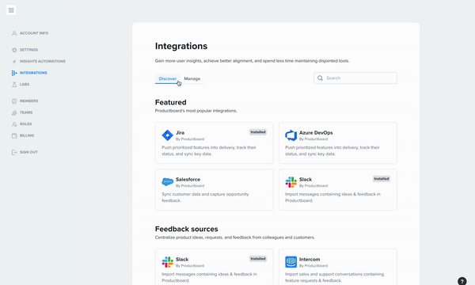This screenshot has width=475, height=285.
Task: Click the Integrations page title
Action: pyautogui.click(x=181, y=46)
